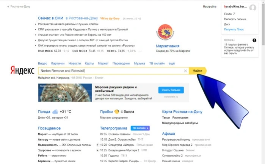Image resolution: width=265 pixels, height=164 pixels.
Task: Open Депутат бундестага news headline
Action: pyautogui.click(x=83, y=40)
